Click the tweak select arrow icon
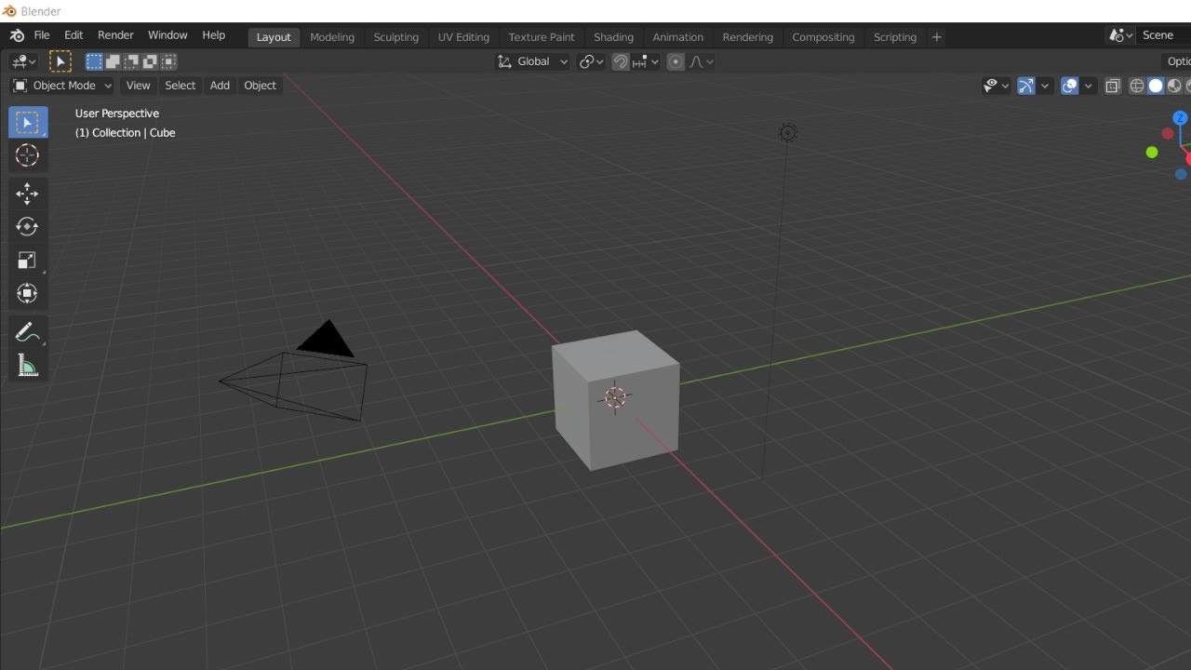The image size is (1191, 670). point(60,61)
